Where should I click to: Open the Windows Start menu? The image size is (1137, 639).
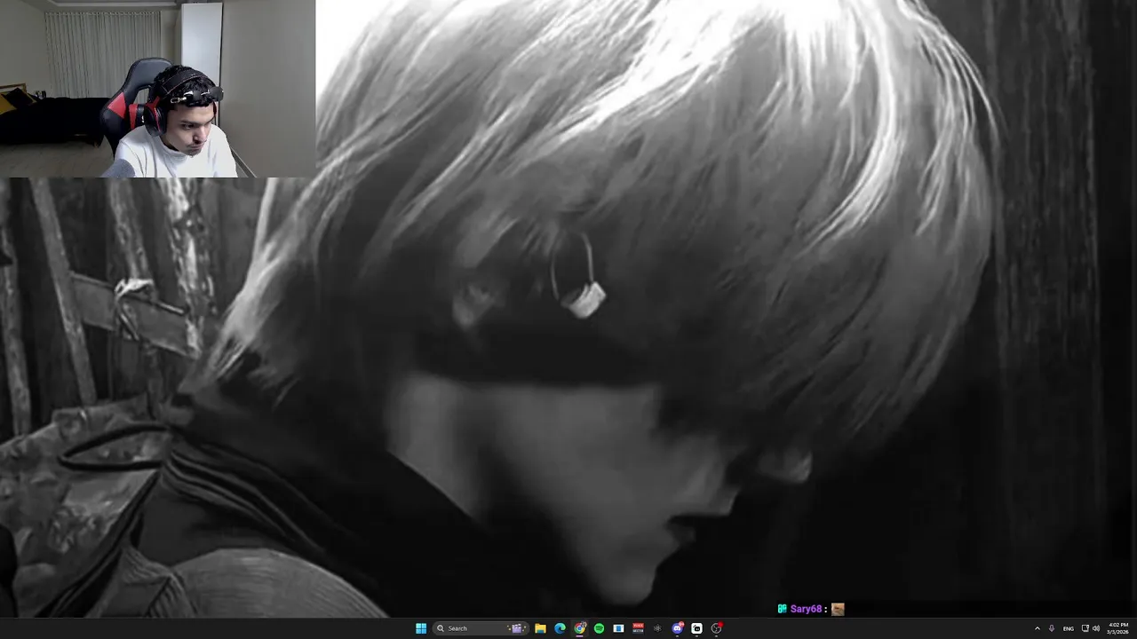(421, 628)
